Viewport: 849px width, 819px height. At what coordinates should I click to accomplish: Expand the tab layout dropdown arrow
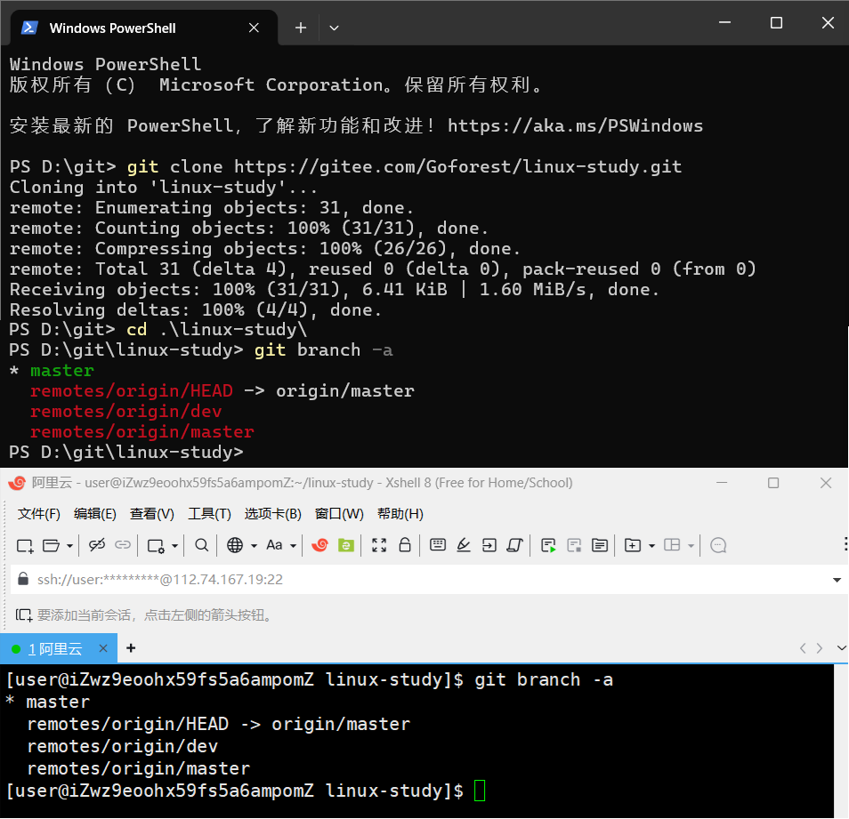[691, 546]
